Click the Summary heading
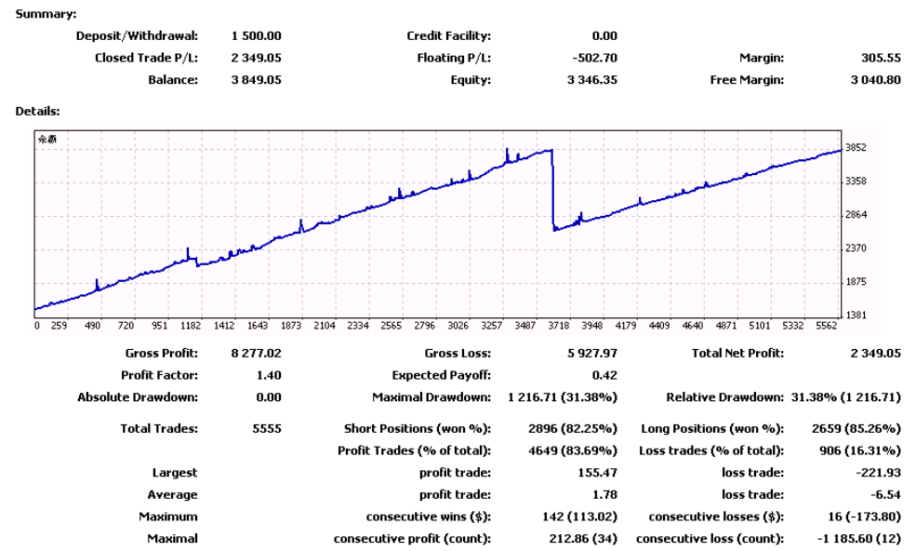Image resolution: width=916 pixels, height=551 pixels. 46,14
